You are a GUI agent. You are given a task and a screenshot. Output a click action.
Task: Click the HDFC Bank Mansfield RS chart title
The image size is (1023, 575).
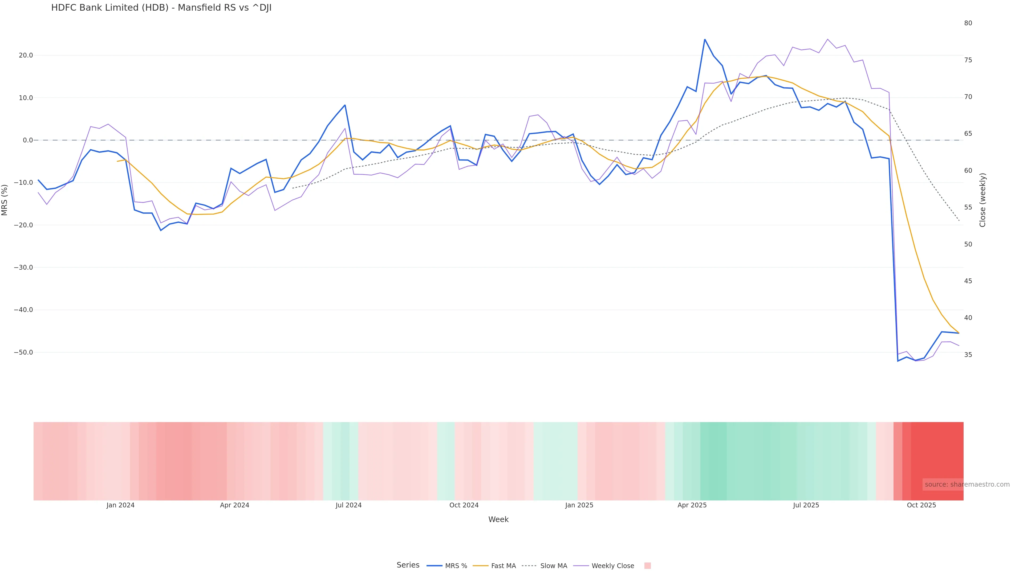(161, 8)
